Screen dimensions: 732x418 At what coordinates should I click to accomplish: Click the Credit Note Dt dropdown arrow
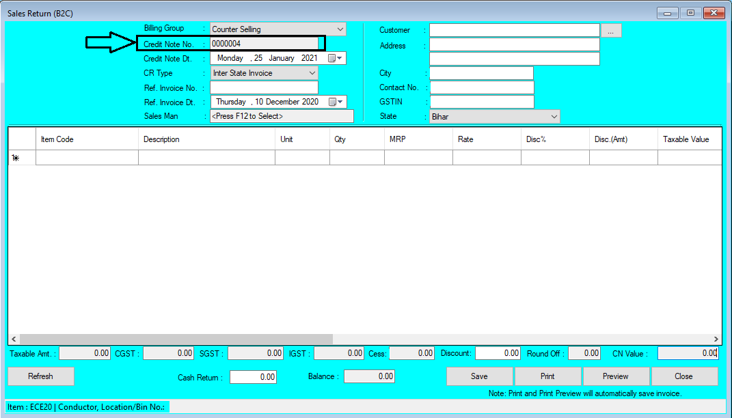(340, 58)
